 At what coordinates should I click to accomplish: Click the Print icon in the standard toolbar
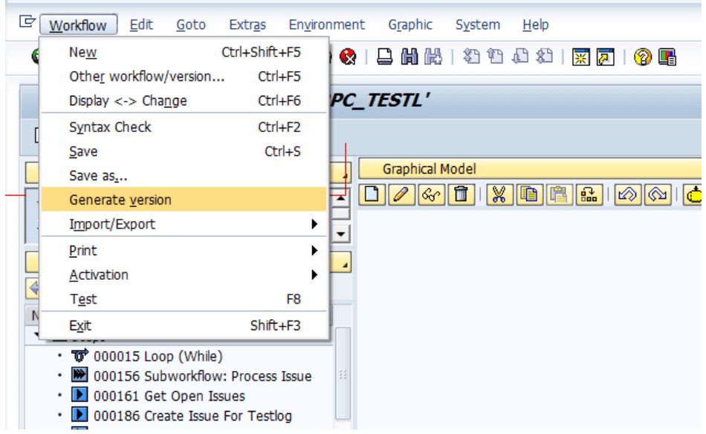pyautogui.click(x=384, y=57)
